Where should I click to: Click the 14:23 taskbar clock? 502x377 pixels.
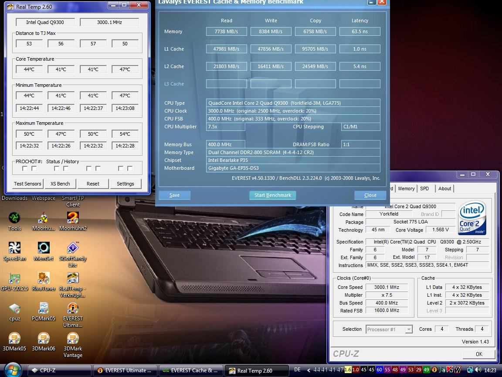(490, 370)
